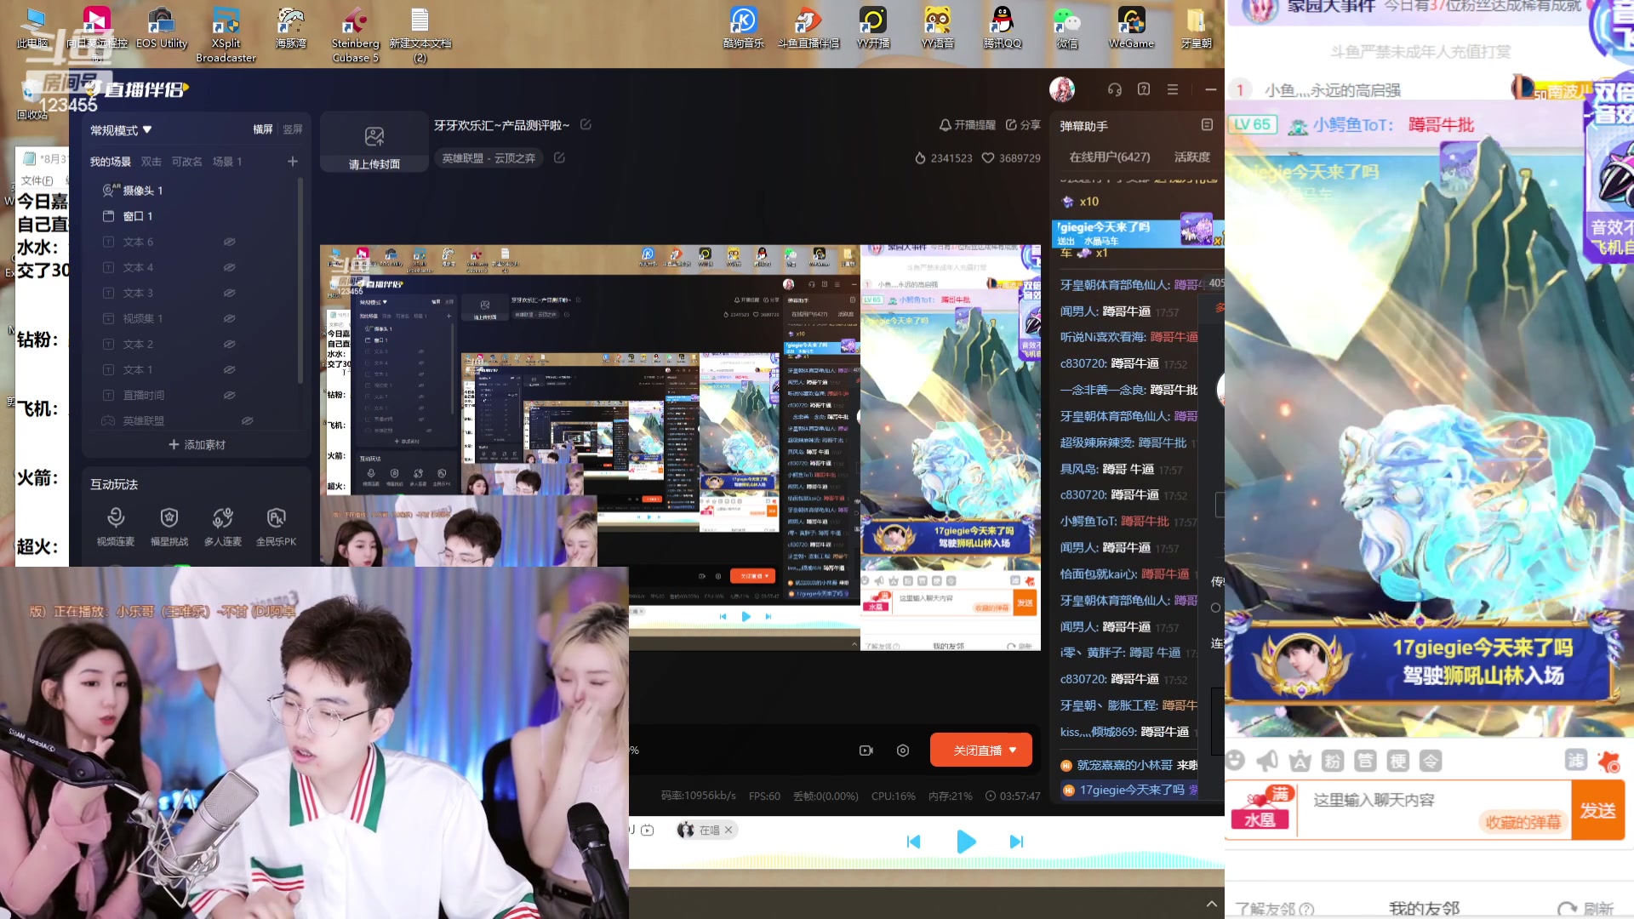Switch layout to 竖屏 portrait mode
The width and height of the screenshot is (1634, 919).
pyautogui.click(x=293, y=129)
